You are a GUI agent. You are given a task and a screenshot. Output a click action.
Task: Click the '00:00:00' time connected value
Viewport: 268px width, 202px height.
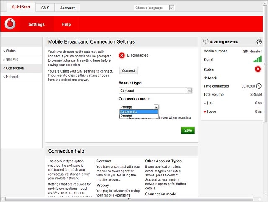pos(248,86)
